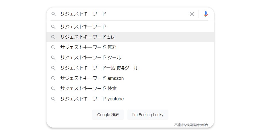Click the magnifier icon beside サジェストキーワードとは
The height and width of the screenshot is (133, 268).
[53, 37]
